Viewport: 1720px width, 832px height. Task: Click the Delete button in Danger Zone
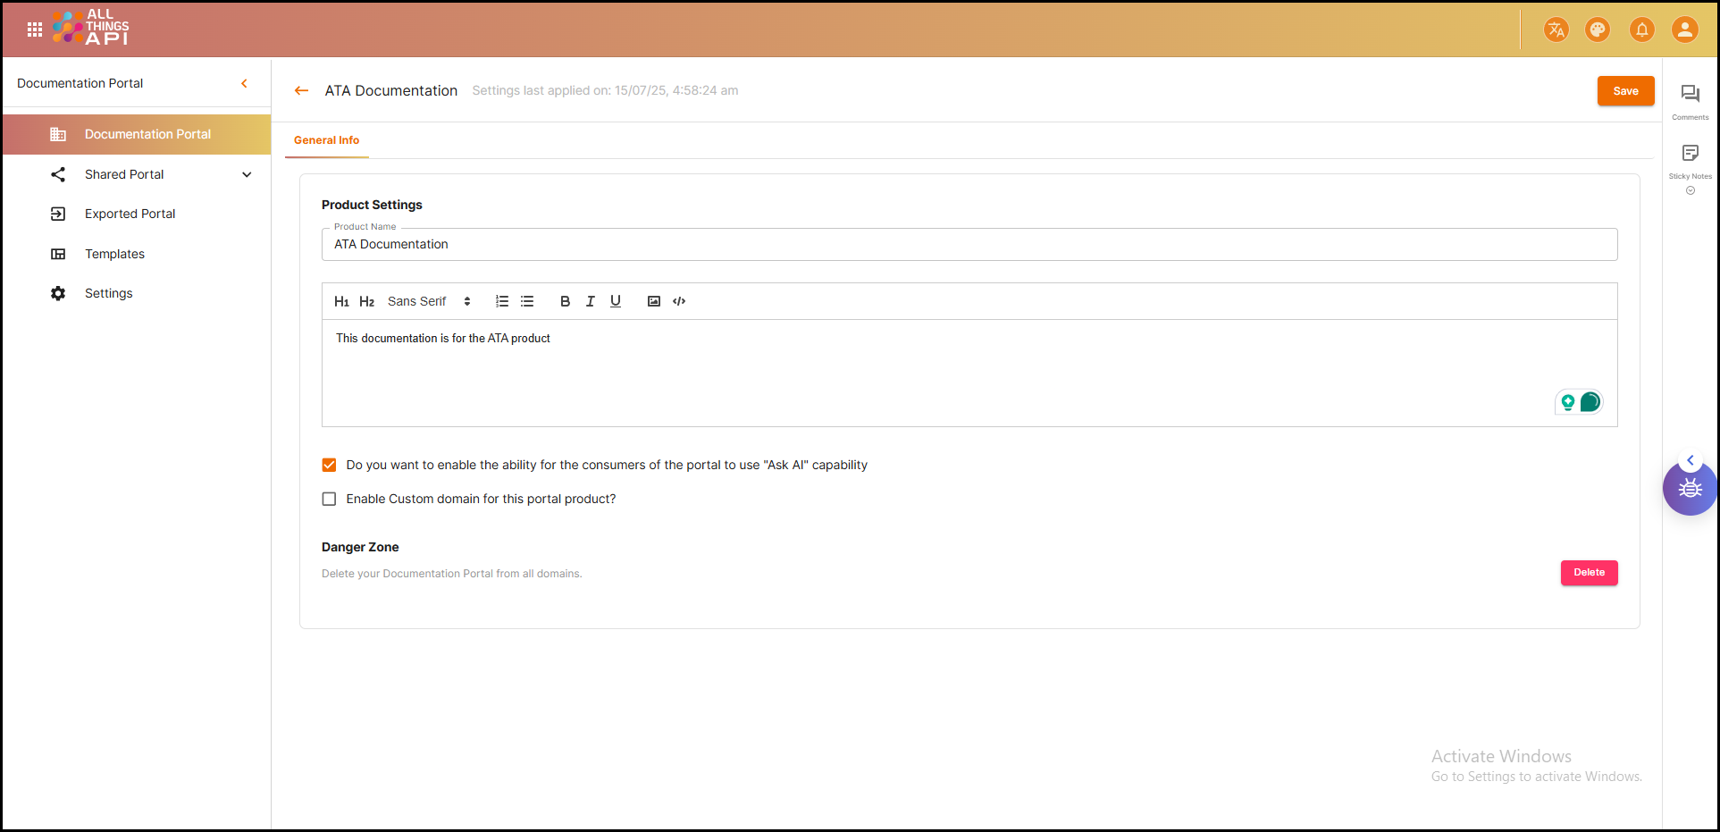point(1589,573)
